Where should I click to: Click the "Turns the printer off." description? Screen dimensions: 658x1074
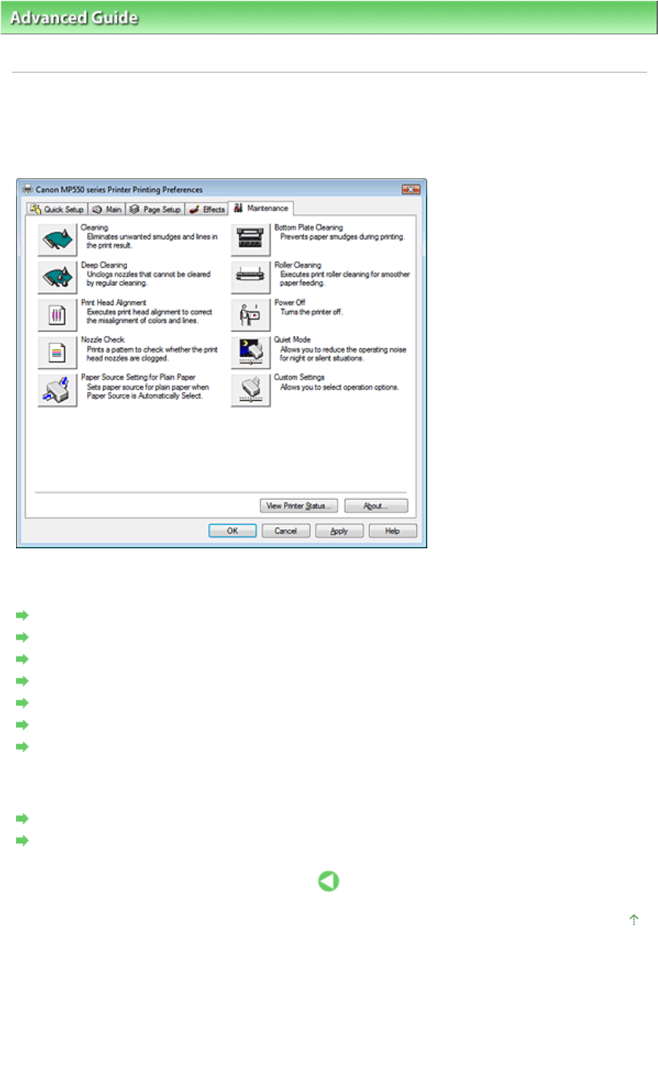[311, 312]
